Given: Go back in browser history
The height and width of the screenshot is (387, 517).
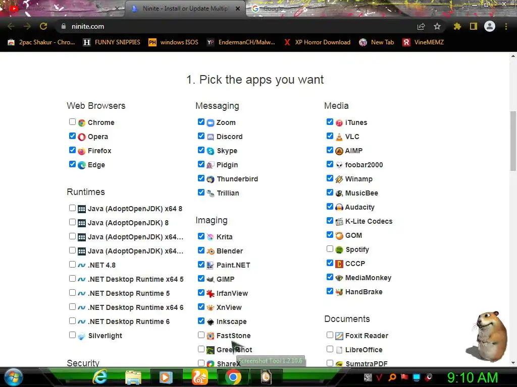Looking at the screenshot, I should [11, 26].
